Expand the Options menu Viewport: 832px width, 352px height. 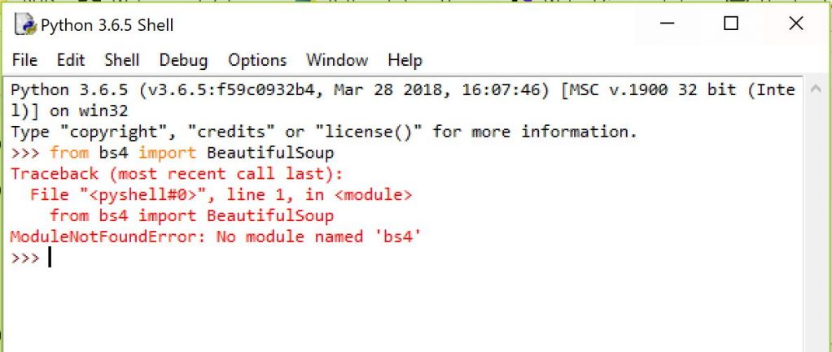pos(257,60)
